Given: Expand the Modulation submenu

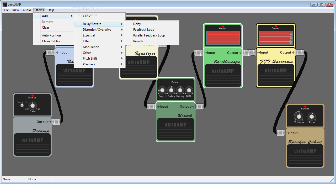Looking at the screenshot, I should (100, 47).
